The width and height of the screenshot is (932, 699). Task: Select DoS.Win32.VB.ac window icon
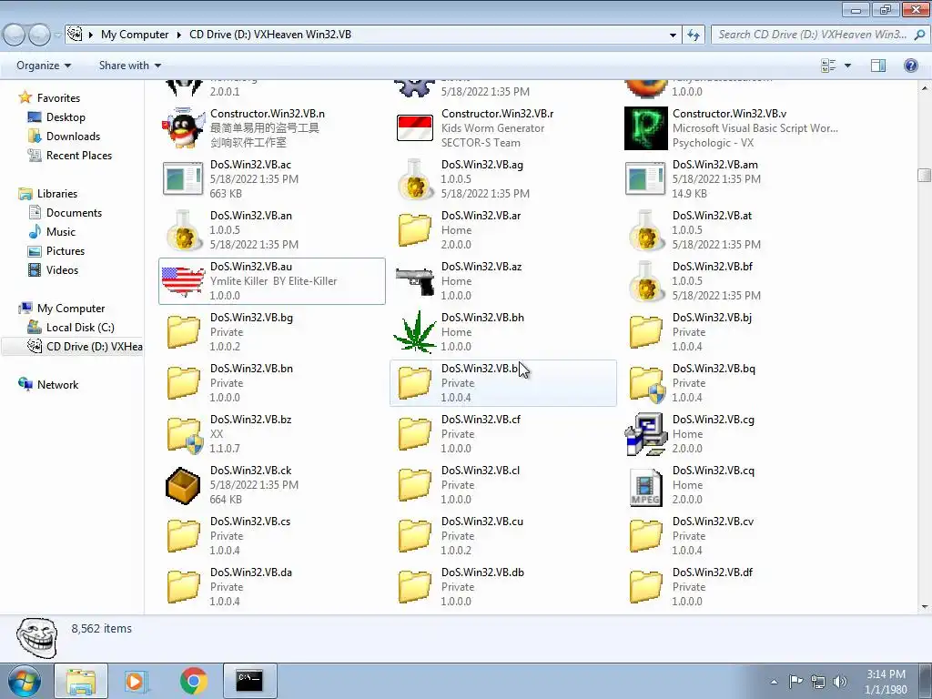pyautogui.click(x=183, y=179)
